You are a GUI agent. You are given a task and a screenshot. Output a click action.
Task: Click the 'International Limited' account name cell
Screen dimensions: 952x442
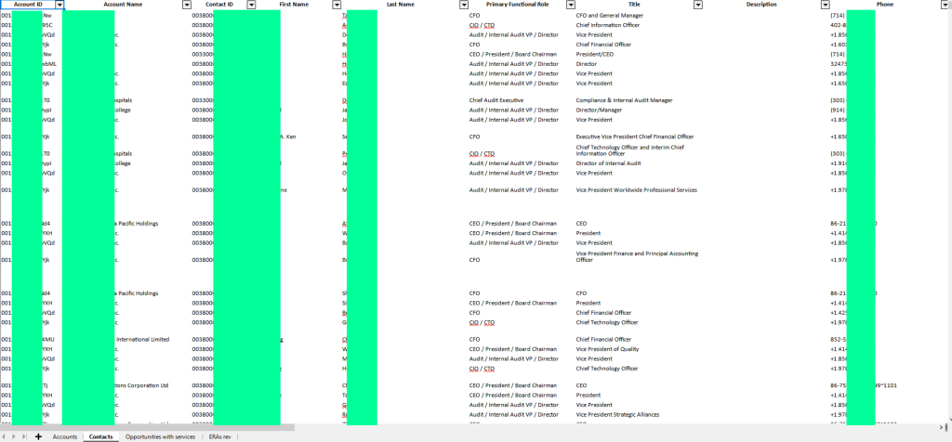pos(142,340)
